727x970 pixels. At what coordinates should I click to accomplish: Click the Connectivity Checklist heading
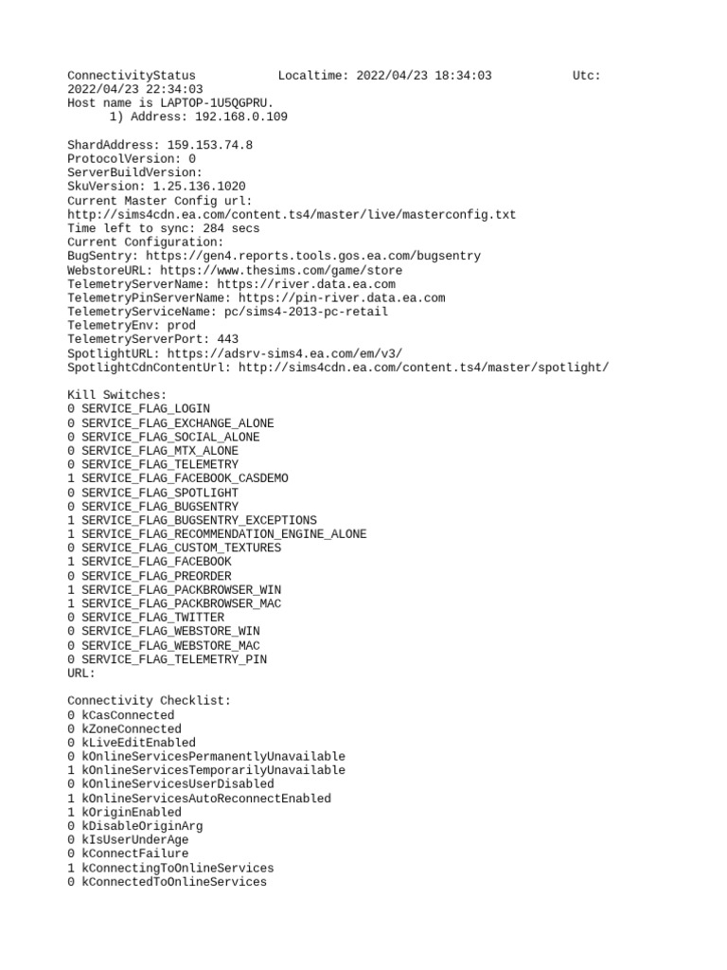tap(149, 701)
